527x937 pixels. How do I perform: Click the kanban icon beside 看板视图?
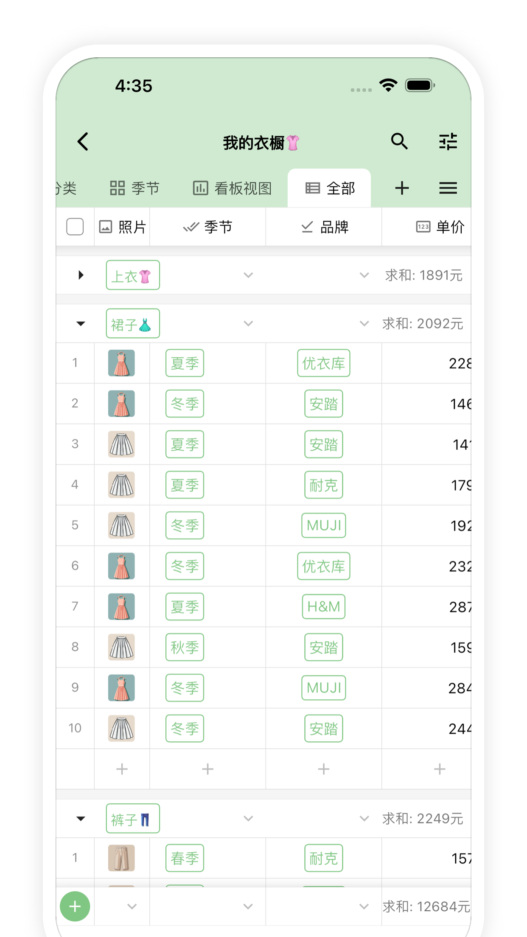(x=200, y=188)
